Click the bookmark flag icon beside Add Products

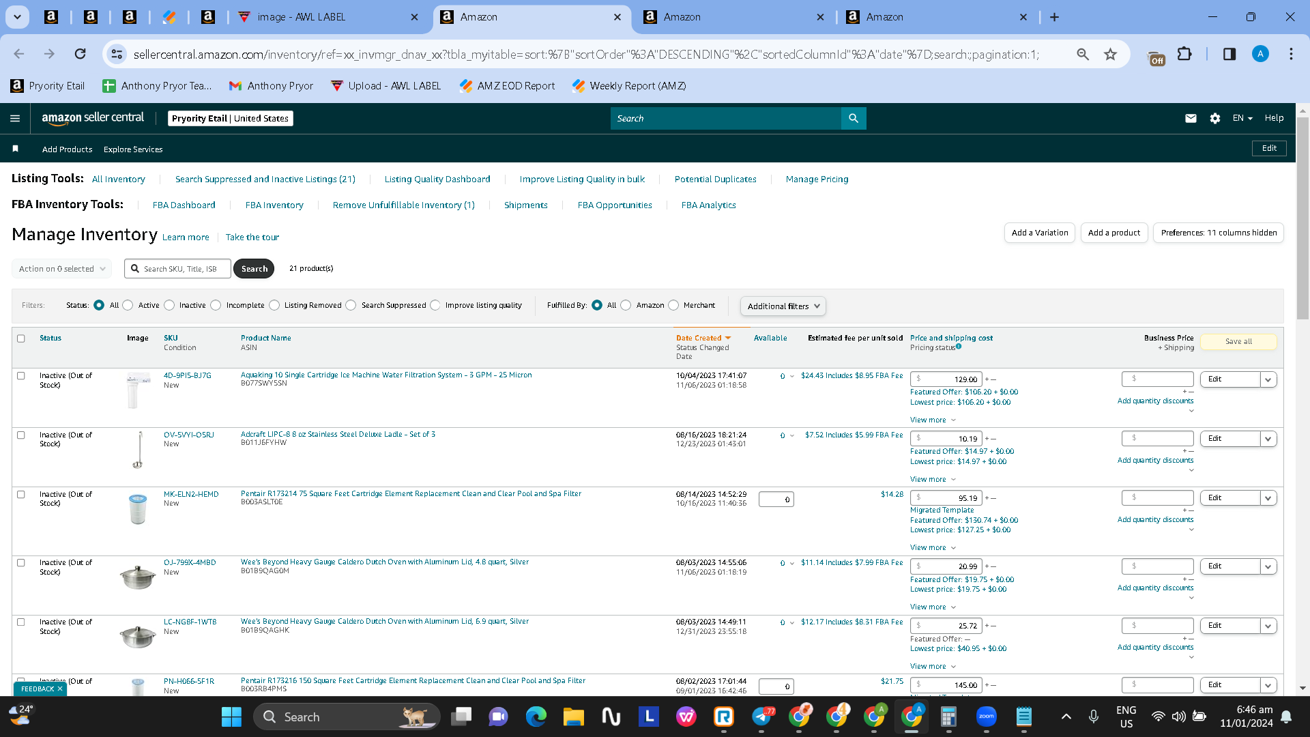click(16, 149)
